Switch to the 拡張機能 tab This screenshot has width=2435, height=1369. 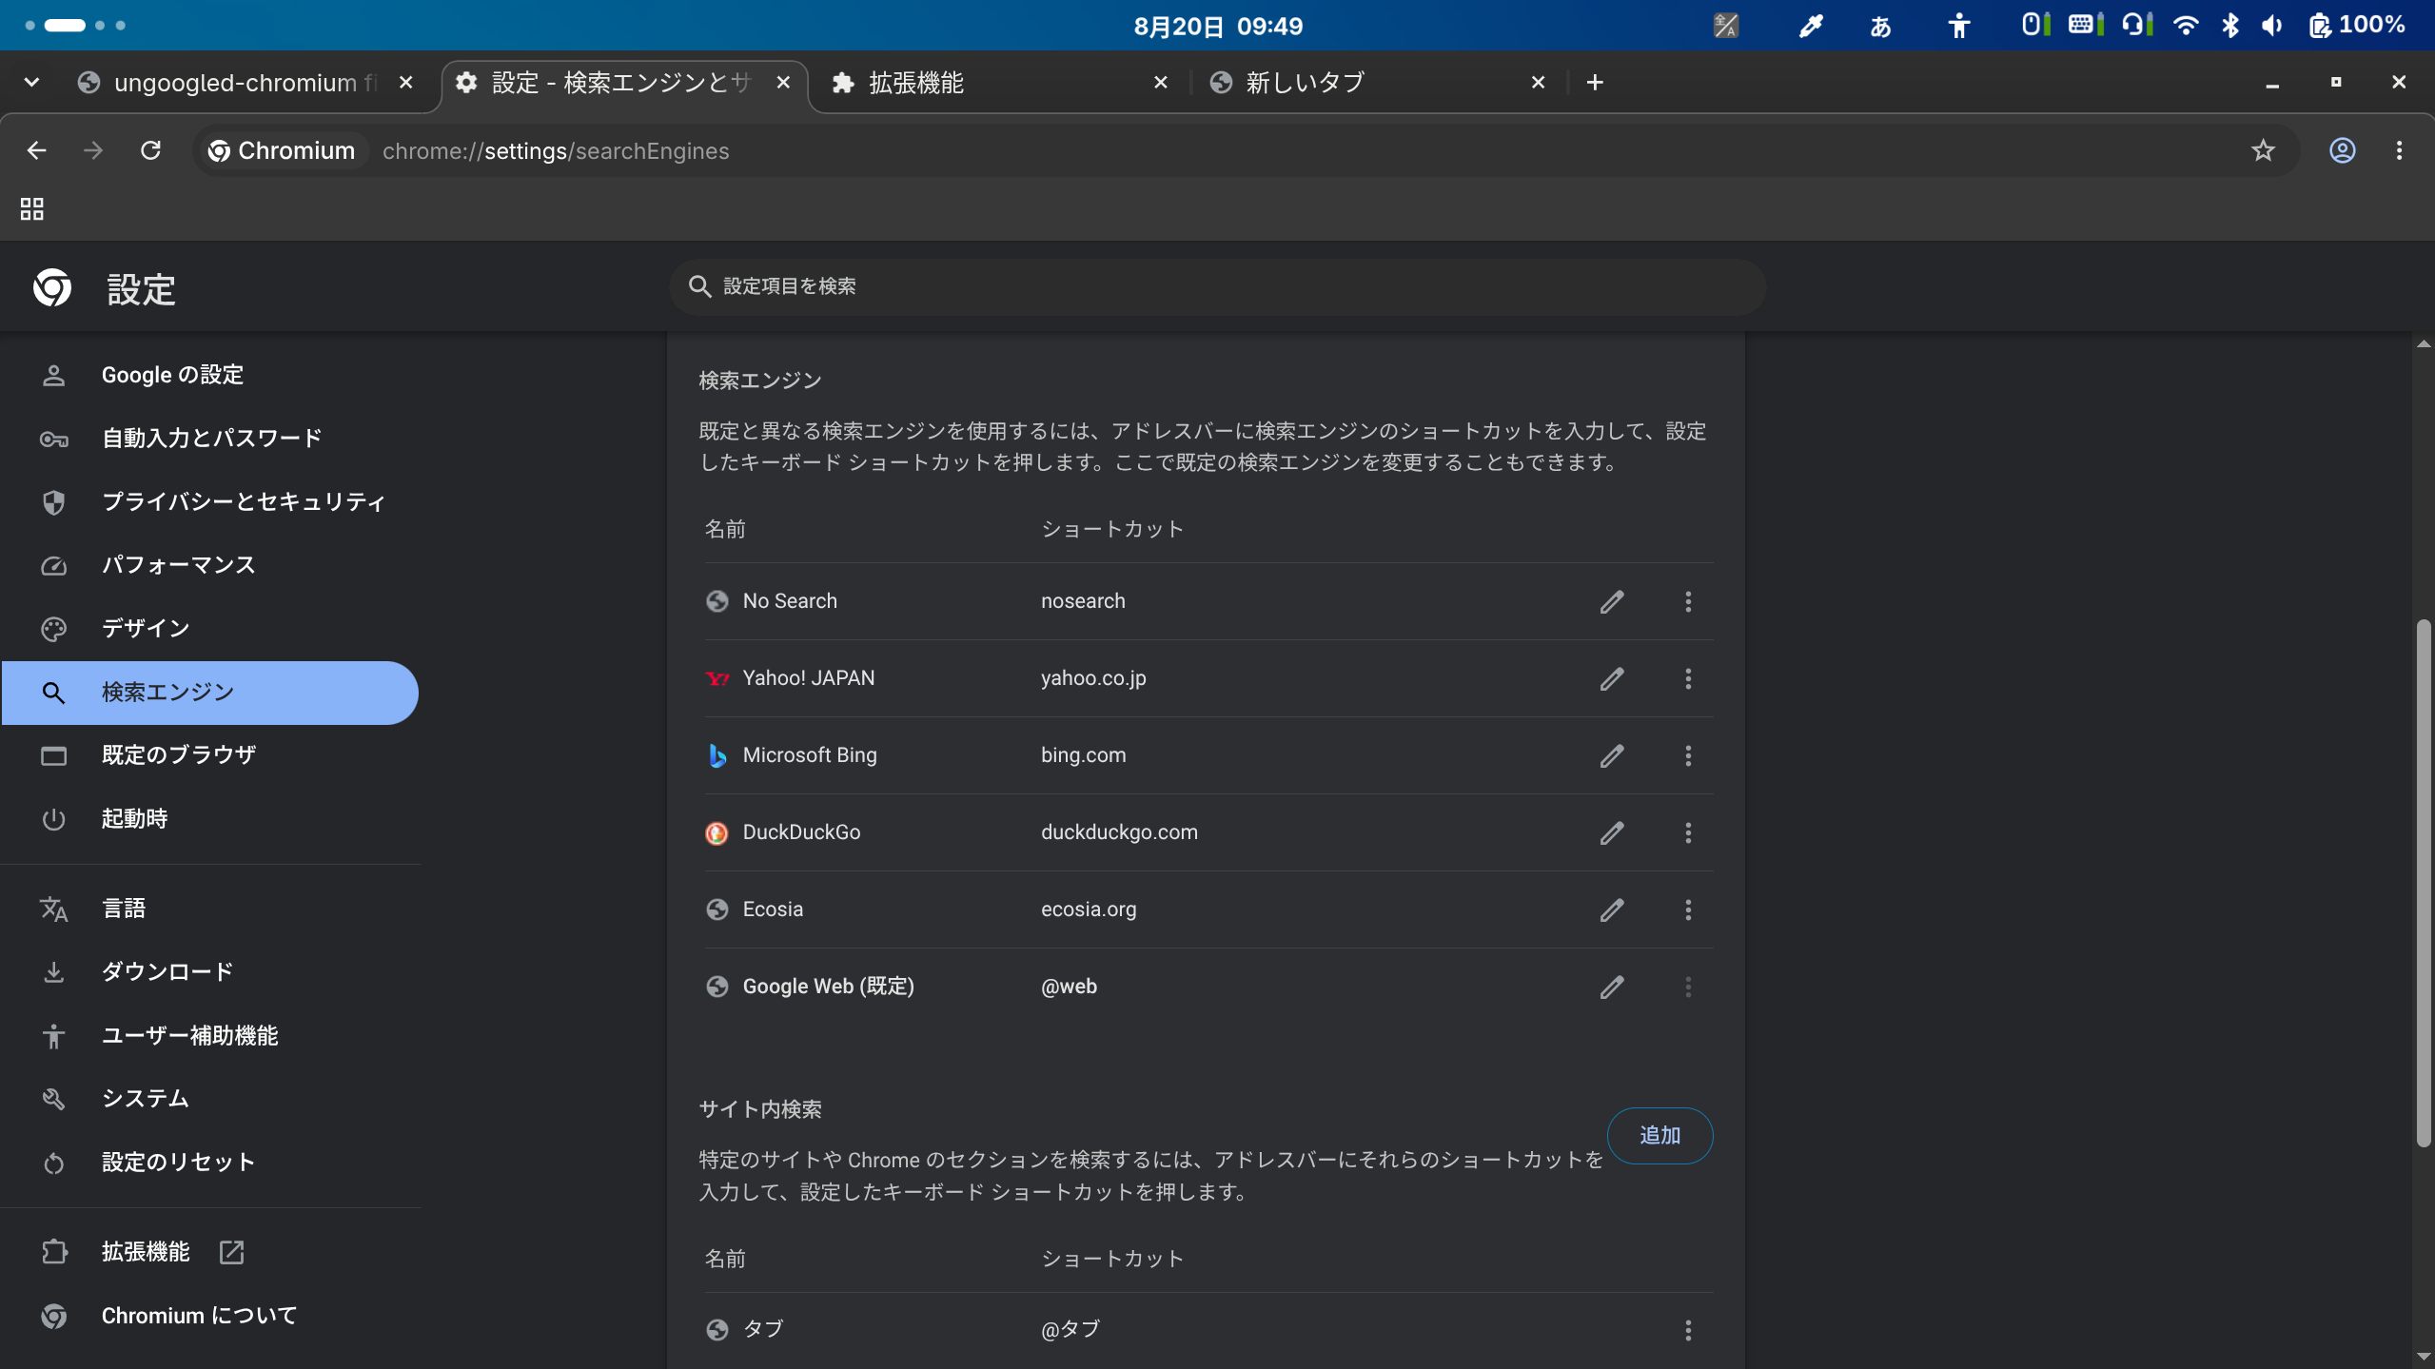point(999,83)
